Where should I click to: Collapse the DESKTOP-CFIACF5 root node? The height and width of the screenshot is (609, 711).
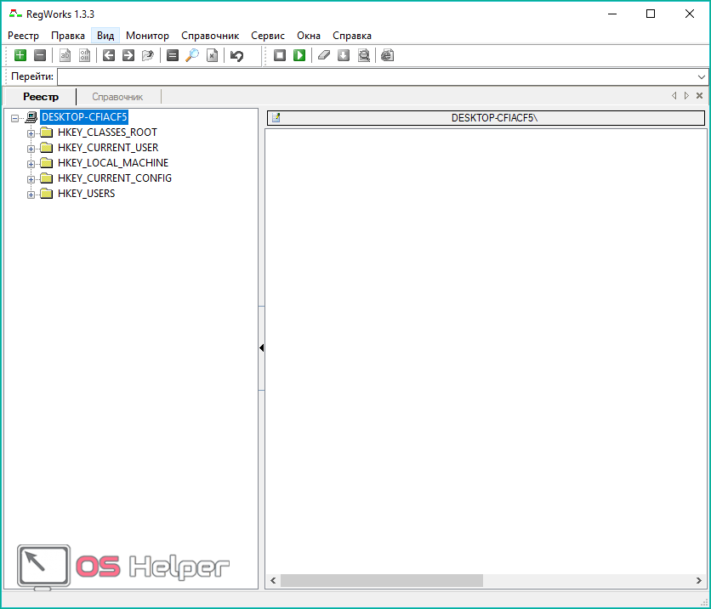pyautogui.click(x=15, y=118)
